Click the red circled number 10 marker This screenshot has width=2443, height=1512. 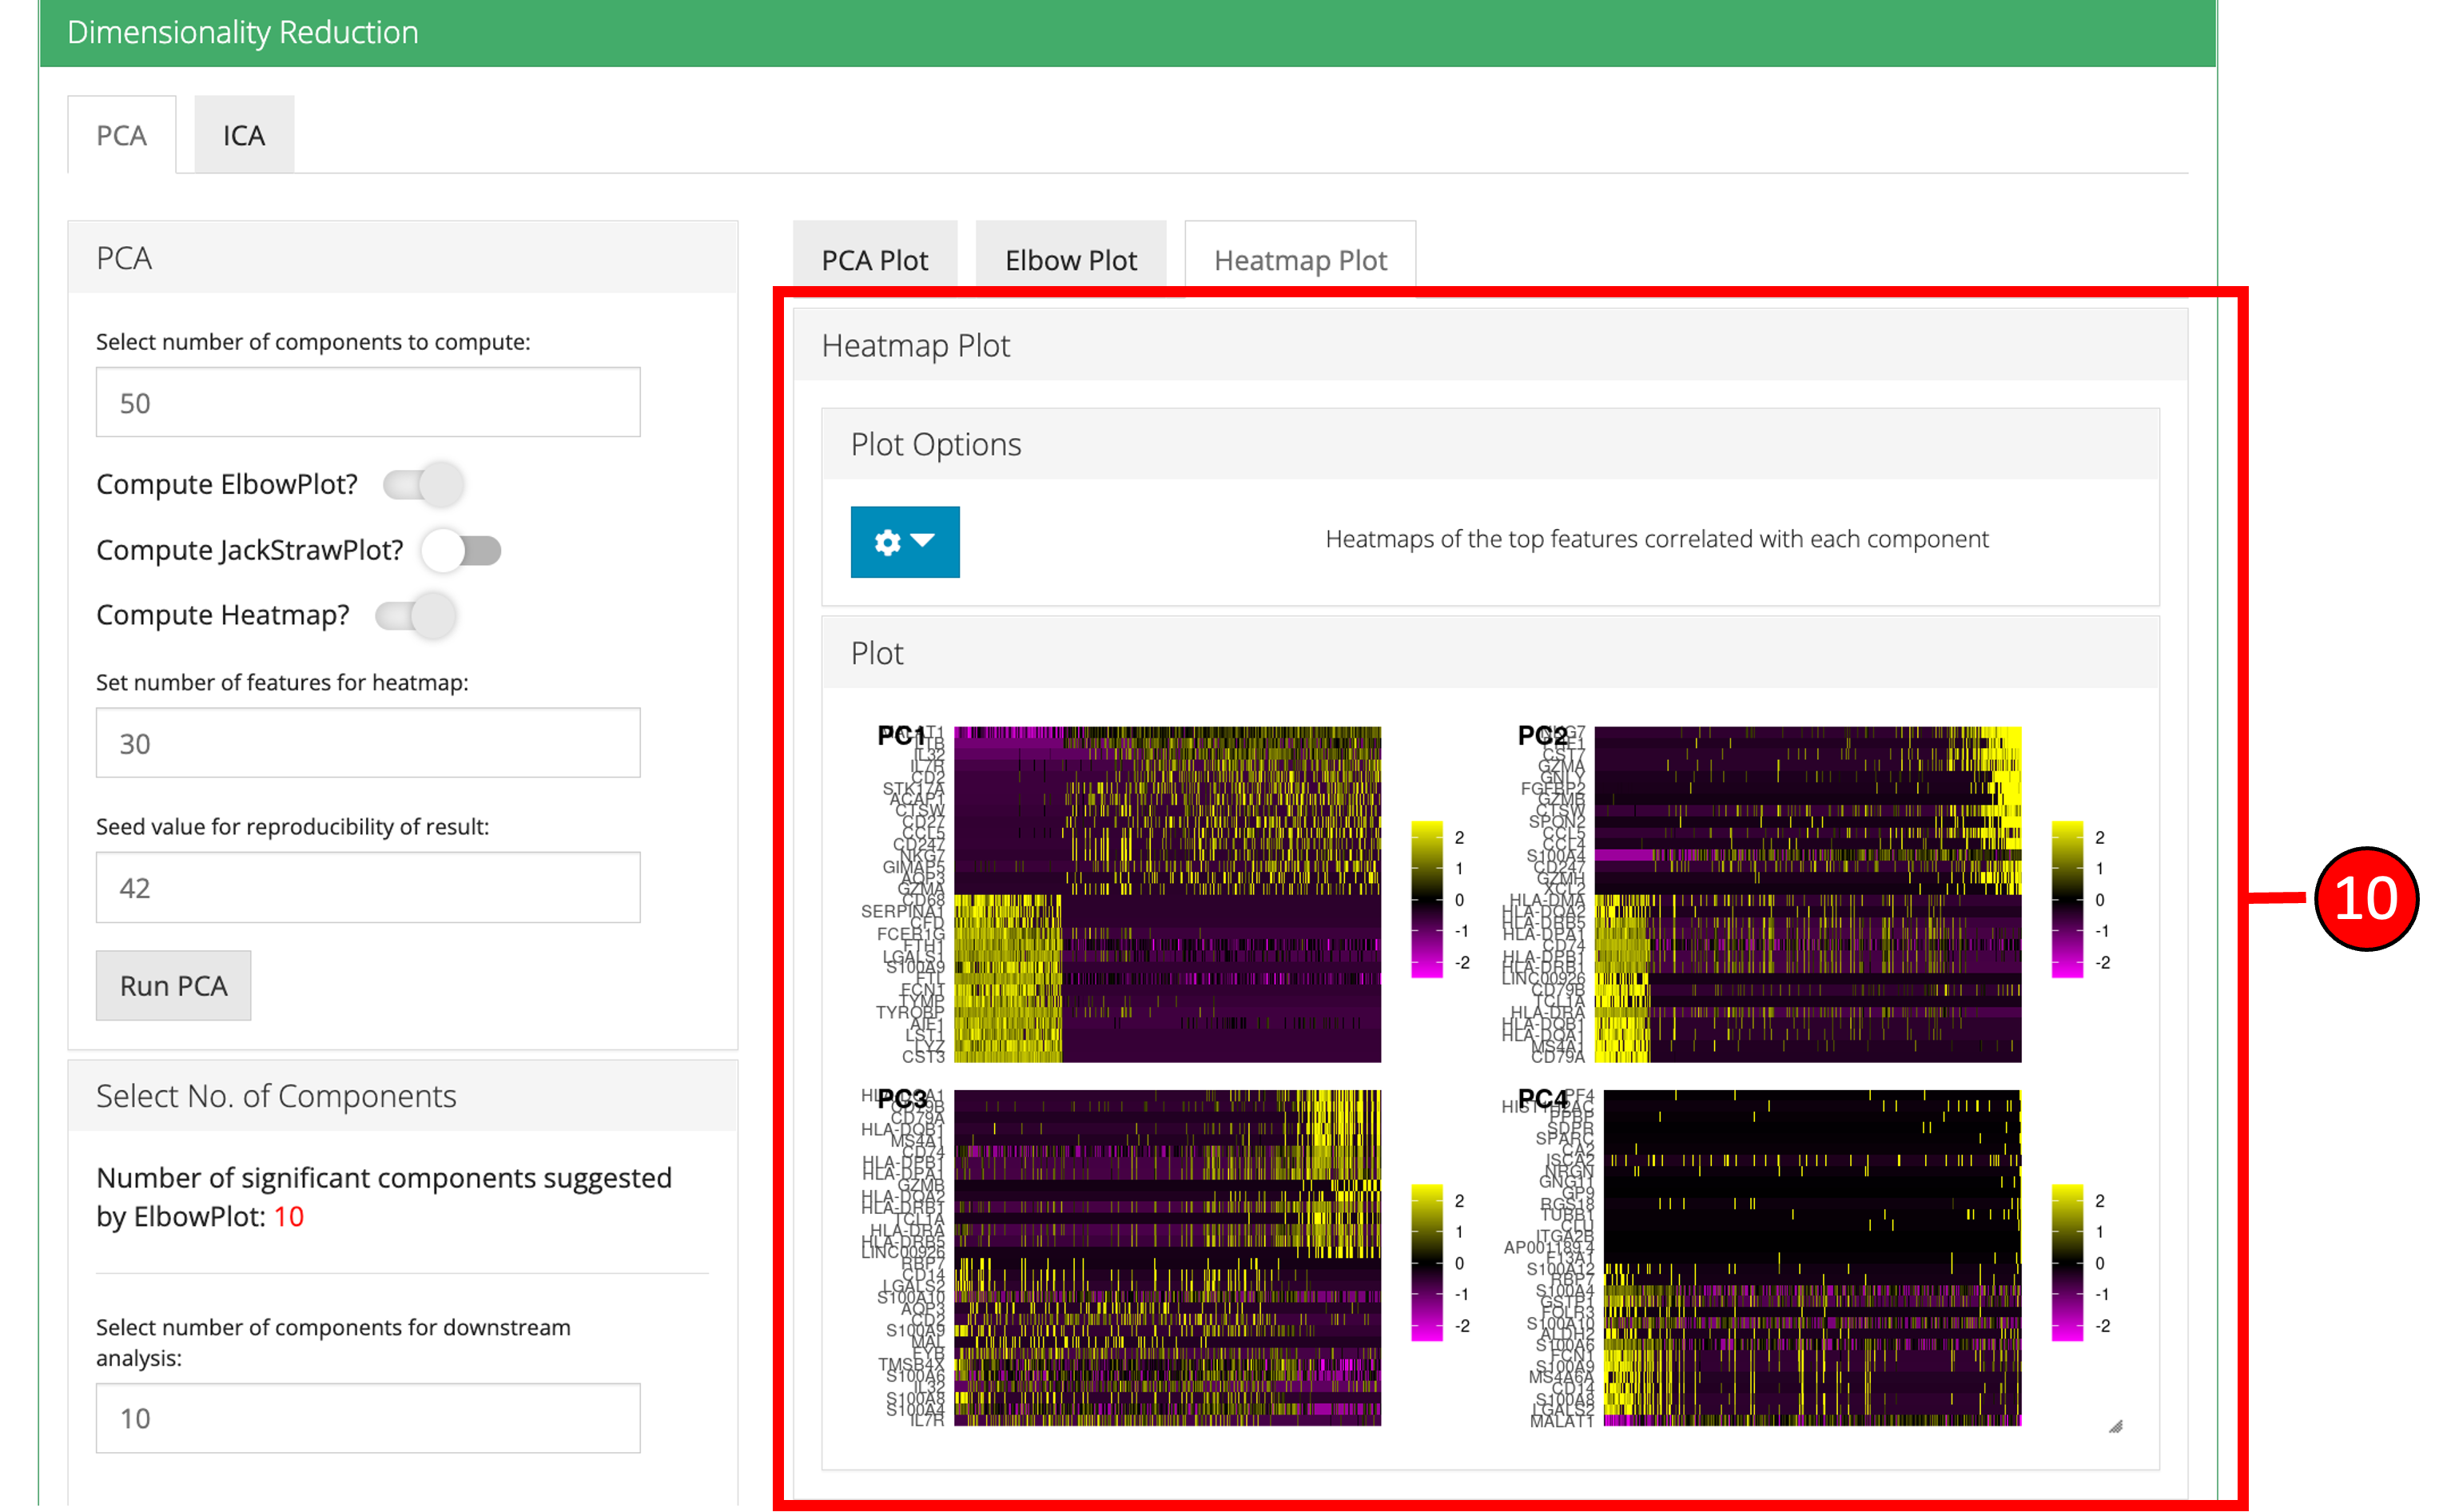2364,898
